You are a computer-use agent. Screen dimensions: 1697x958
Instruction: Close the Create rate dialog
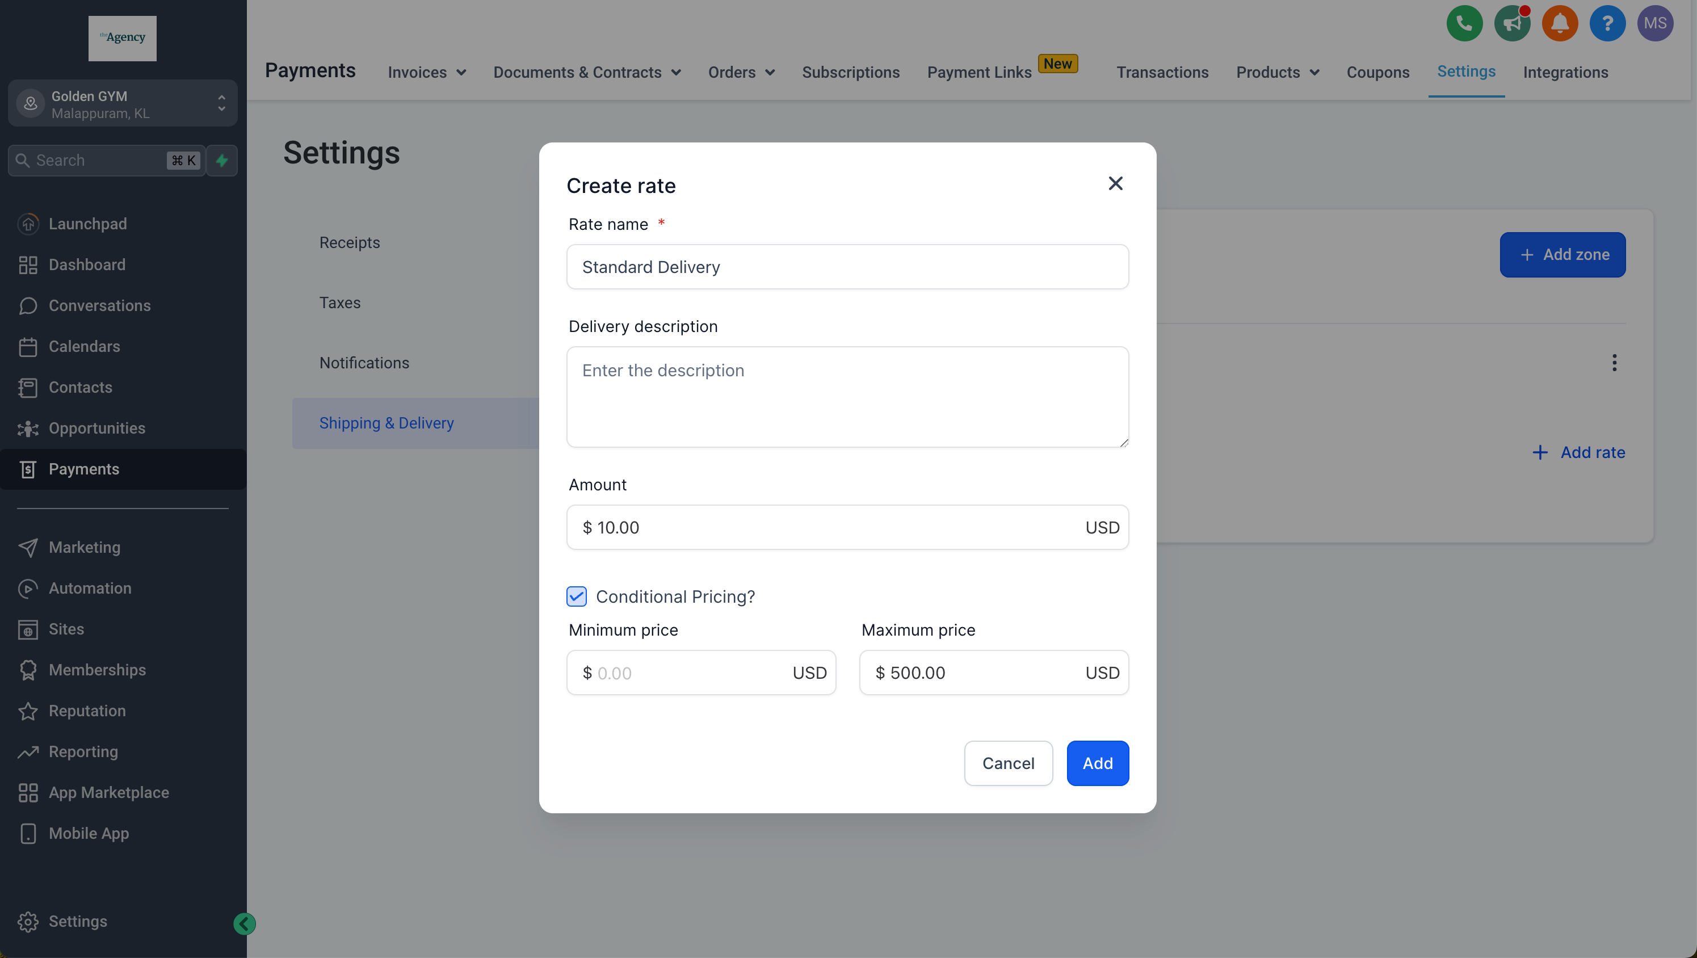coord(1115,183)
